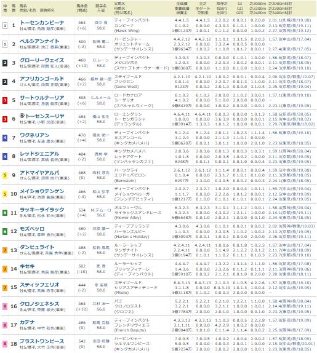317x353 pixels.
Task: Click the orange frame 7 box beside horse 14
Action: pos(5,269)
